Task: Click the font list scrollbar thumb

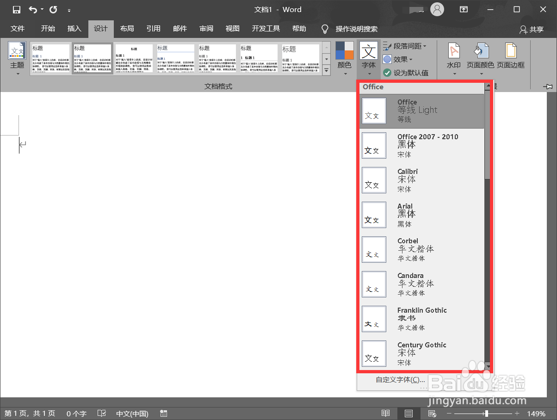Action: [x=487, y=134]
